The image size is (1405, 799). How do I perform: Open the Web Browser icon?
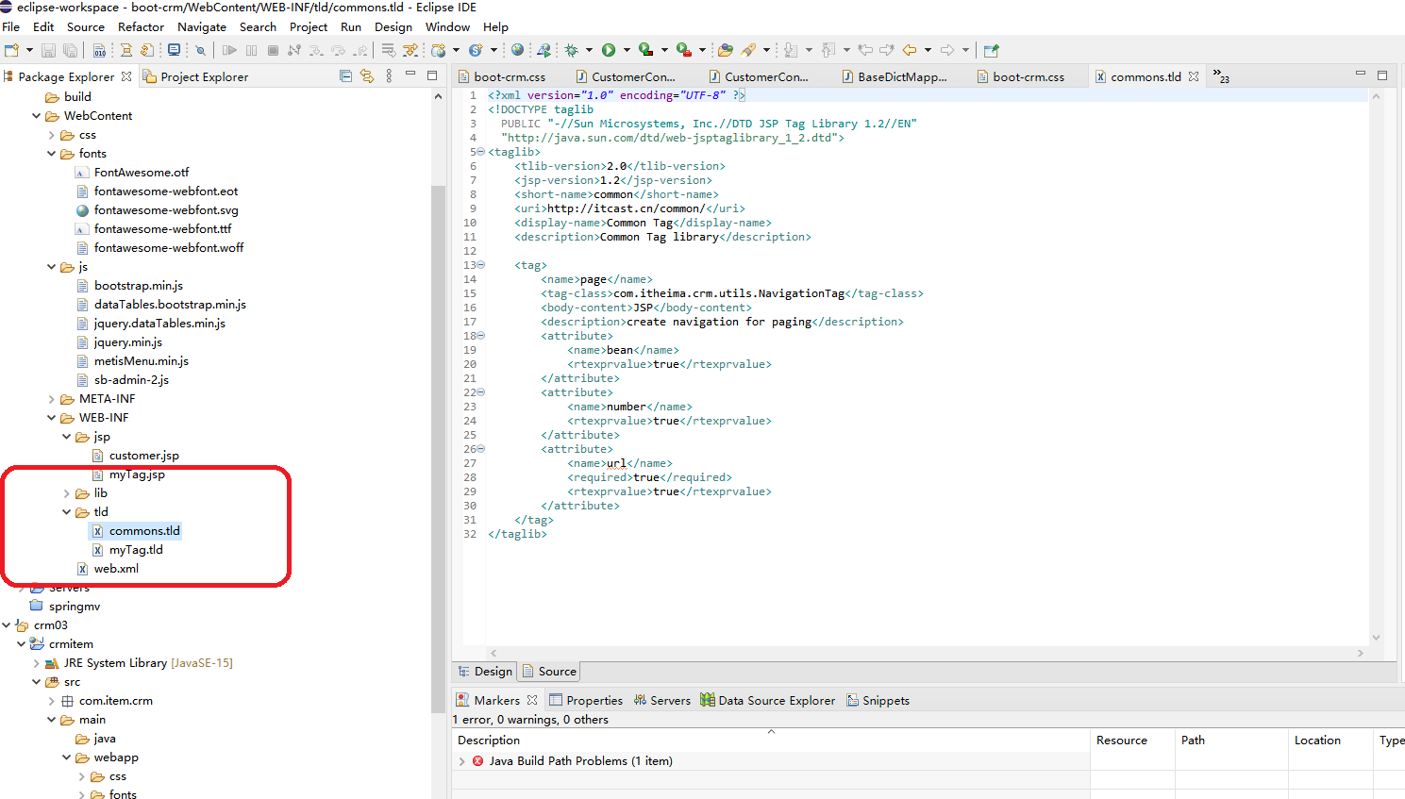point(517,50)
